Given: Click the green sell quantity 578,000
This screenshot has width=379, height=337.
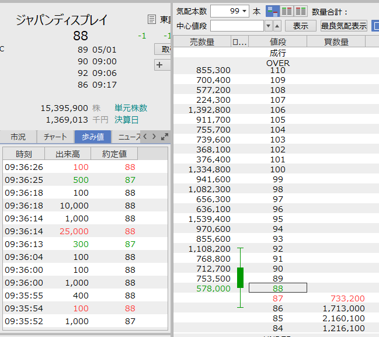Looking at the screenshot, I should [x=213, y=289].
